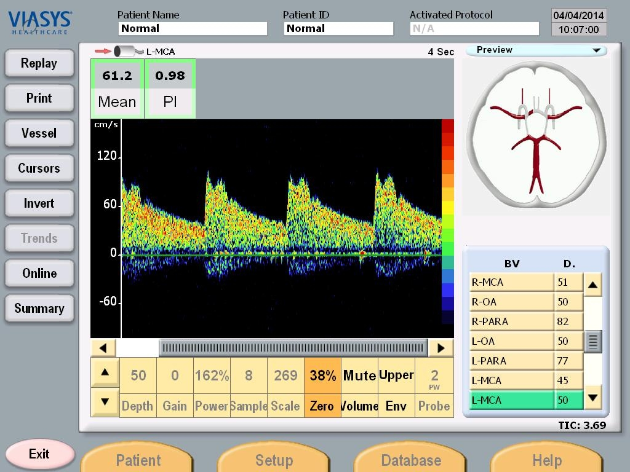
Task: Click the spectrum scroll left arrow
Action: (103, 348)
